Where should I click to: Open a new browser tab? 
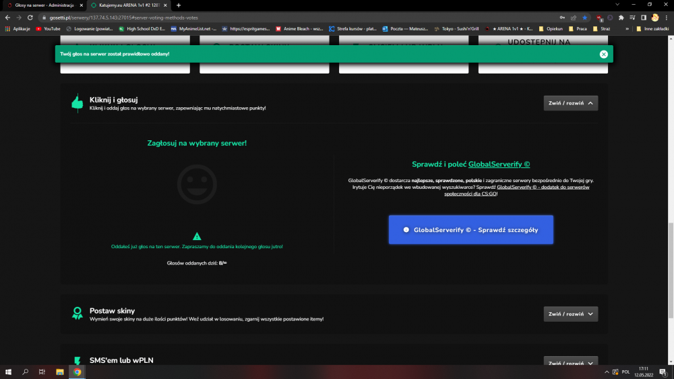pyautogui.click(x=179, y=5)
